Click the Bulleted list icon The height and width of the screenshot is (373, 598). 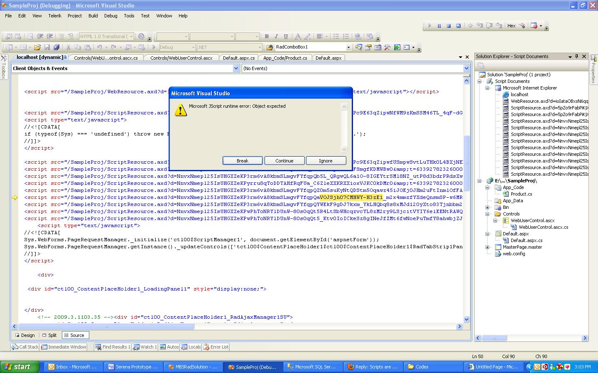pyautogui.click(x=336, y=36)
